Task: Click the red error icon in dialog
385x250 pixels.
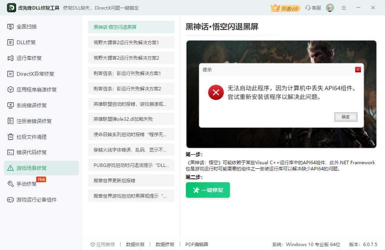Action: tap(216, 92)
